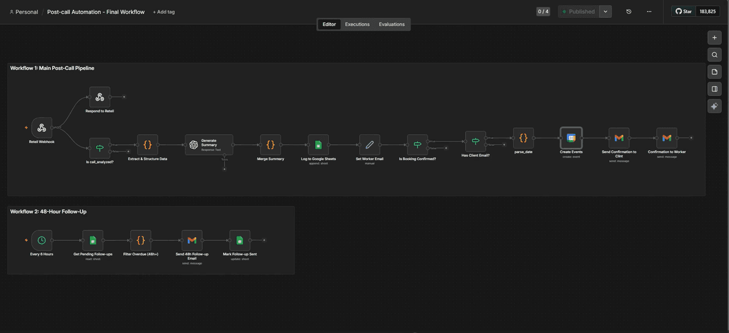Click the output connector after Mark Follow-up Sent
This screenshot has height=333, width=729.
point(264,240)
